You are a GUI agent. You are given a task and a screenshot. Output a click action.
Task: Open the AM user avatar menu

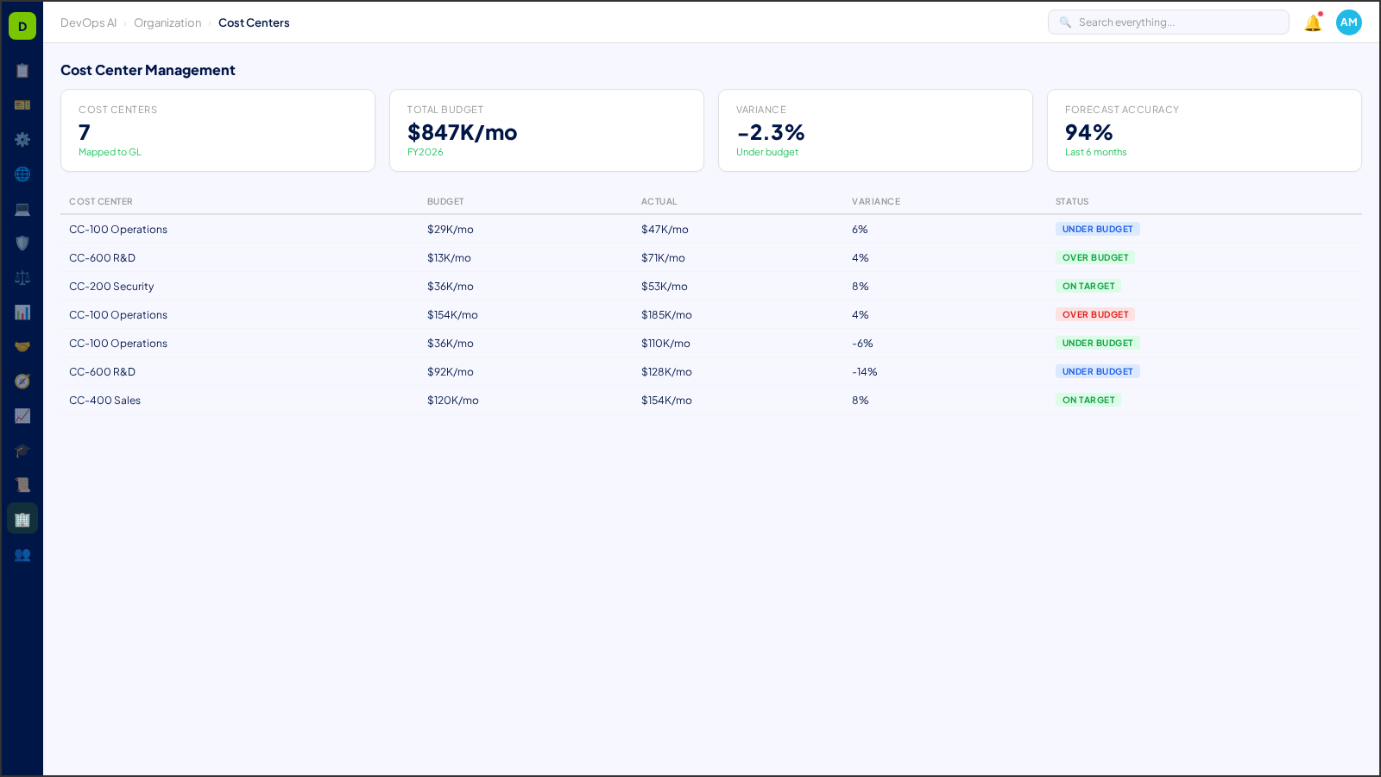(1348, 22)
